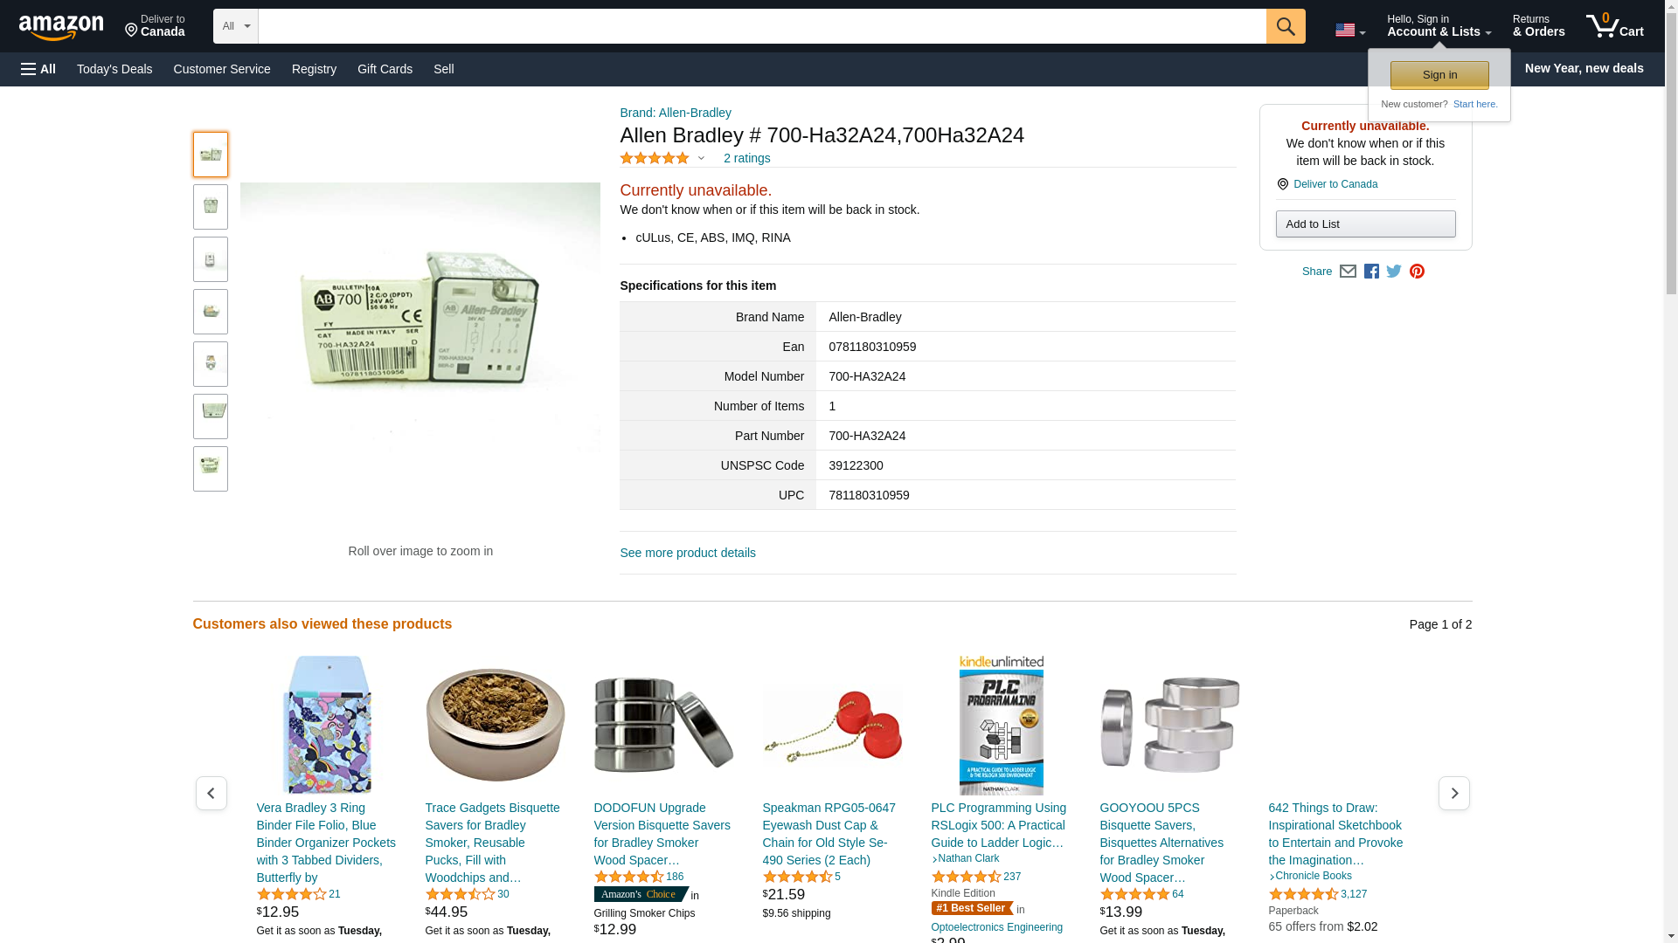Click Add to List button

click(1365, 224)
